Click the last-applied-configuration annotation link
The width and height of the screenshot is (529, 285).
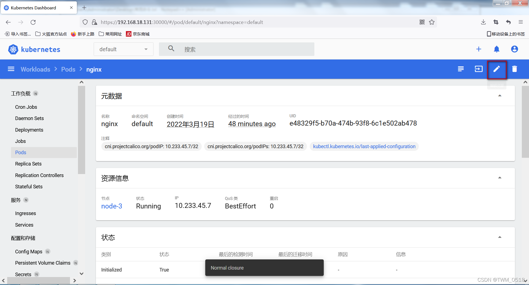pos(364,146)
